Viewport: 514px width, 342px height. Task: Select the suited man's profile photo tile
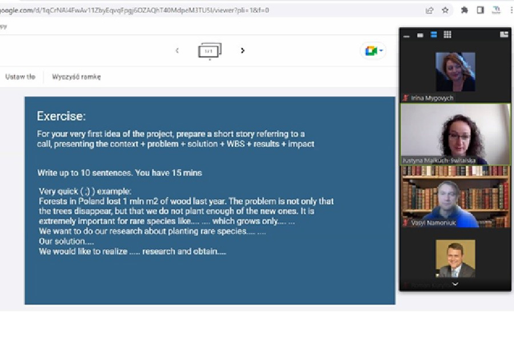455,259
